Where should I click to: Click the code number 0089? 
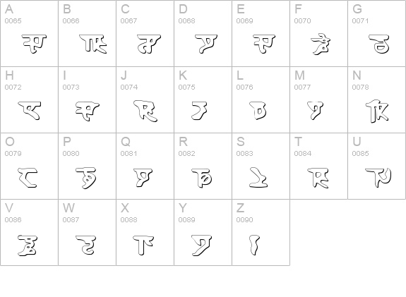click(186, 220)
